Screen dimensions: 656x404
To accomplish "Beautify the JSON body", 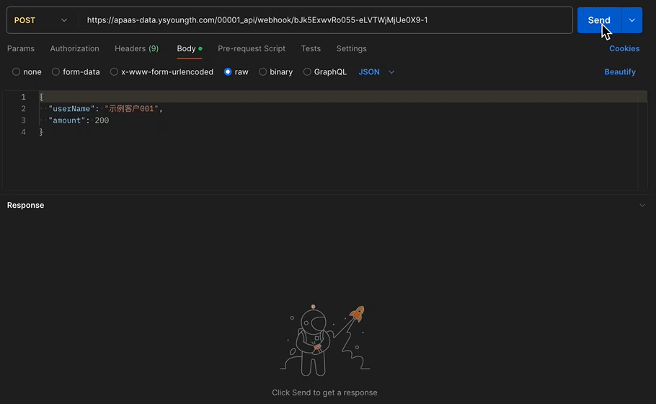I will point(620,72).
